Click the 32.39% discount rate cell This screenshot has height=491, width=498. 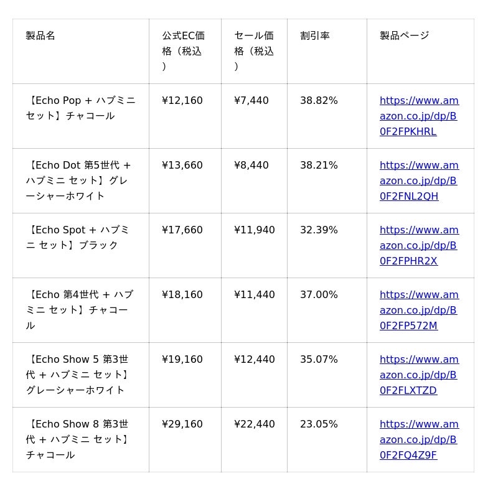tap(319, 230)
